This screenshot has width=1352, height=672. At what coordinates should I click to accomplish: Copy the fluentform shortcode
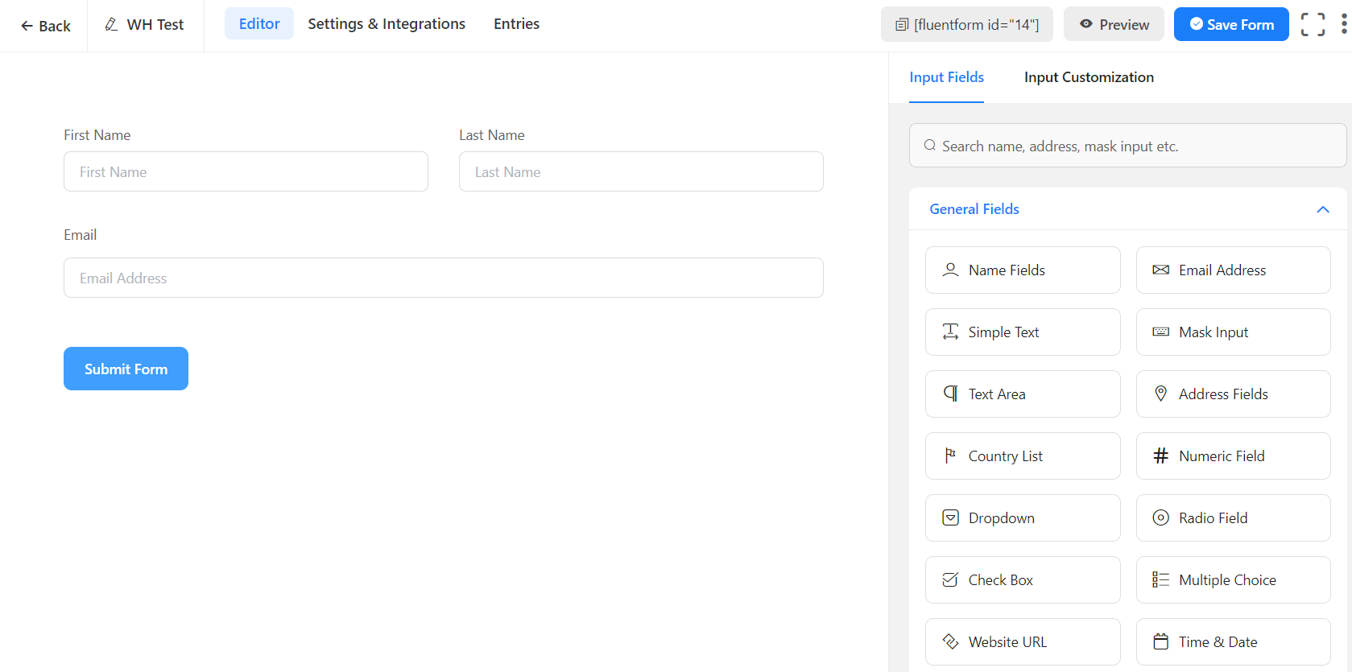click(x=966, y=24)
